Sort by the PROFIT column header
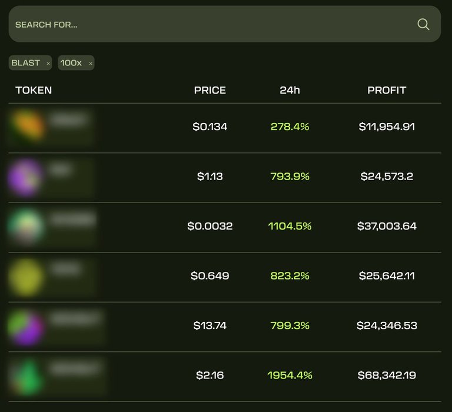Screen dimensions: 452x412 387,90
